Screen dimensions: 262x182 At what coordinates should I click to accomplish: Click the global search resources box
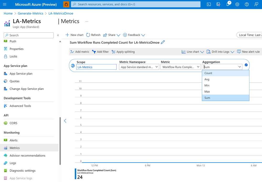(x=136, y=4)
